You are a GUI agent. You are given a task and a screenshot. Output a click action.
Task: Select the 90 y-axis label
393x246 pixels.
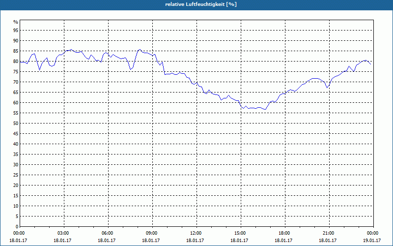pyautogui.click(x=16, y=41)
